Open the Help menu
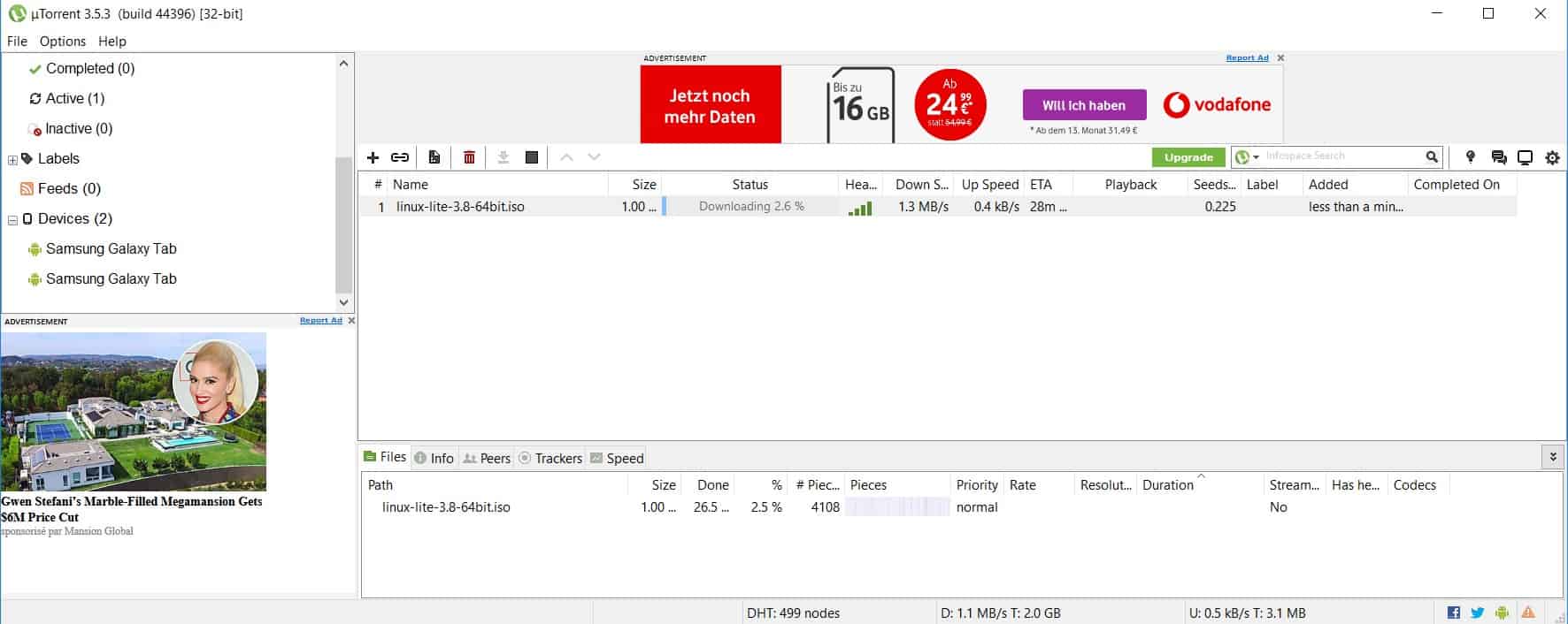This screenshot has width=1568, height=624. [112, 41]
